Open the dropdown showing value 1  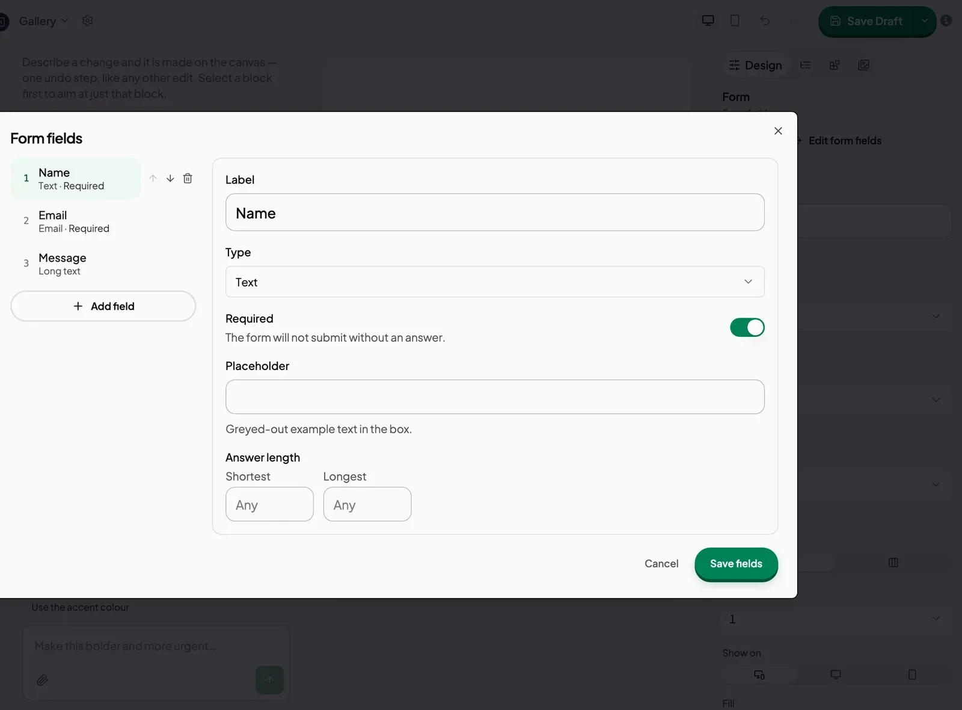click(x=836, y=619)
